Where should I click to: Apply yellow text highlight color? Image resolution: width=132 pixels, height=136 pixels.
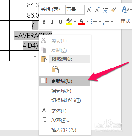(69, 22)
